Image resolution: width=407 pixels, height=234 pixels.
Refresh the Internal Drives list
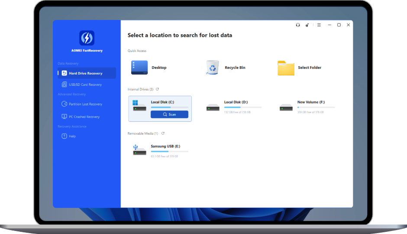[x=157, y=89]
